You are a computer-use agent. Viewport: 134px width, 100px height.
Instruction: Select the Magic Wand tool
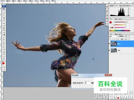point(4,16)
